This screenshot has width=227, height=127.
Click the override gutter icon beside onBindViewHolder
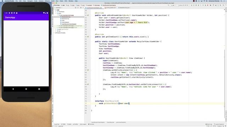88,15
